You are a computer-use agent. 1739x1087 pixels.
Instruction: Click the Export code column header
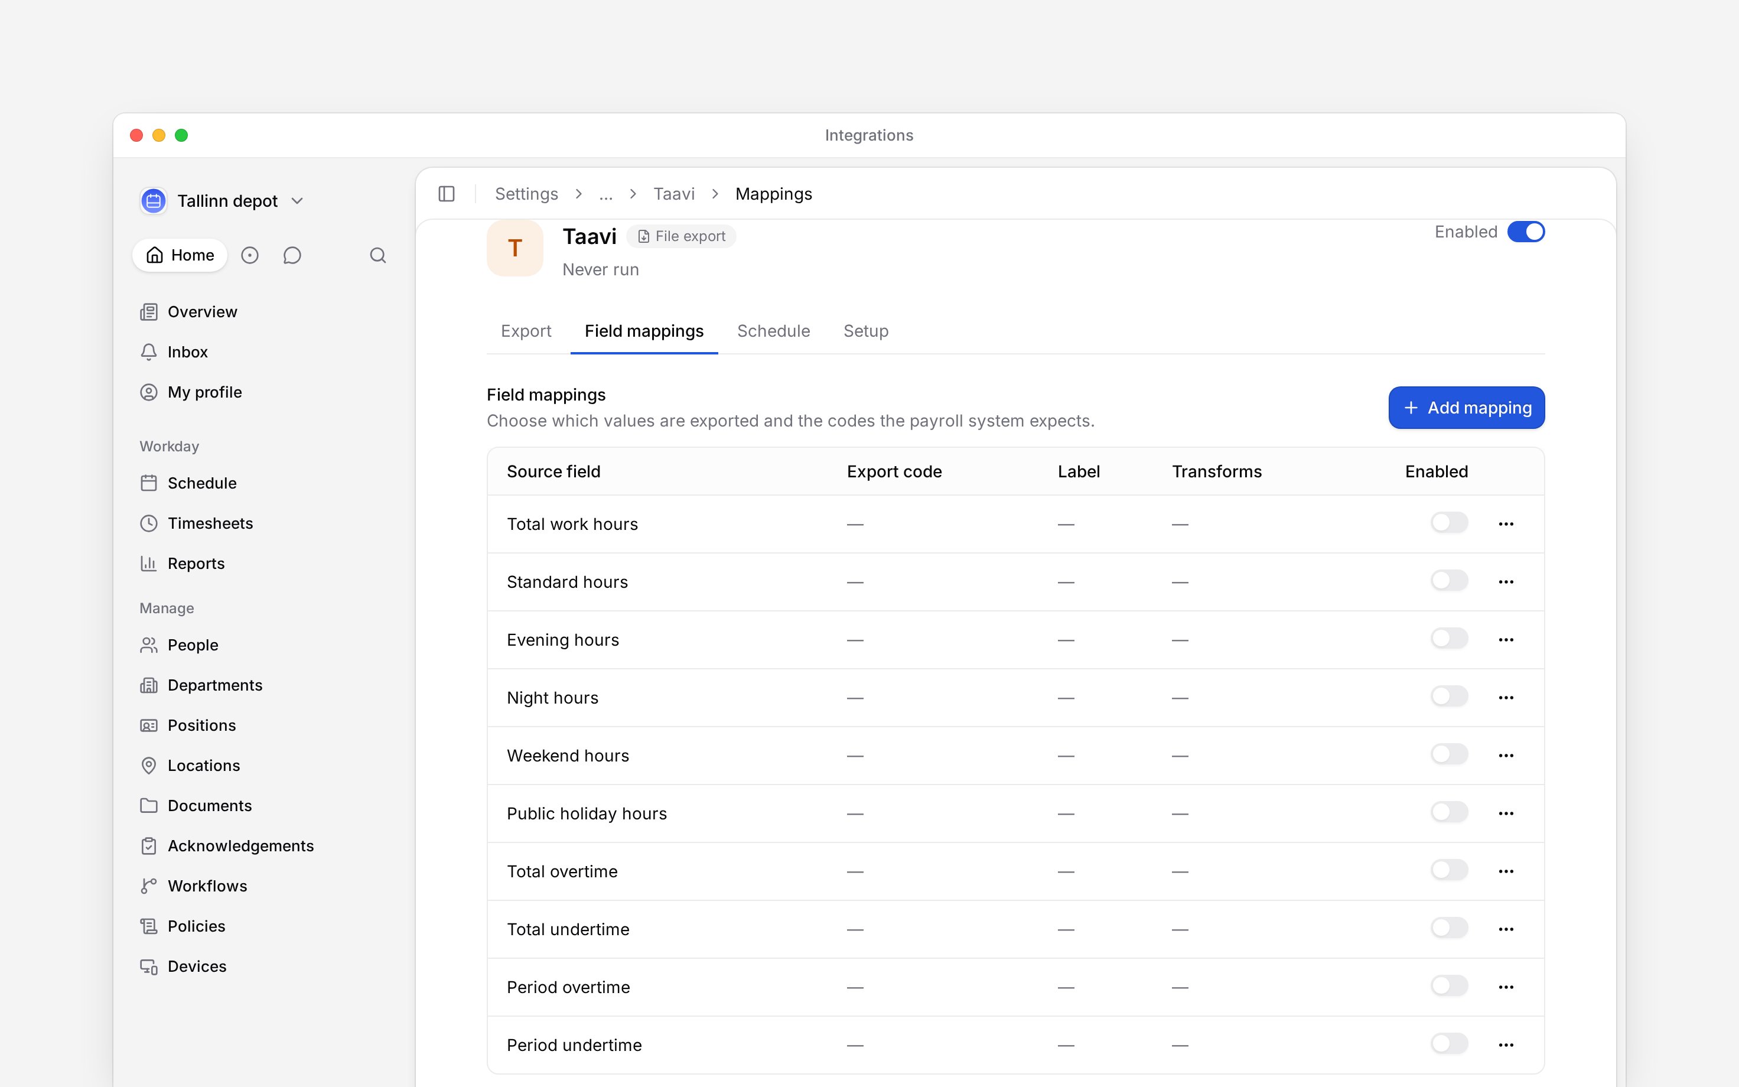pos(894,471)
